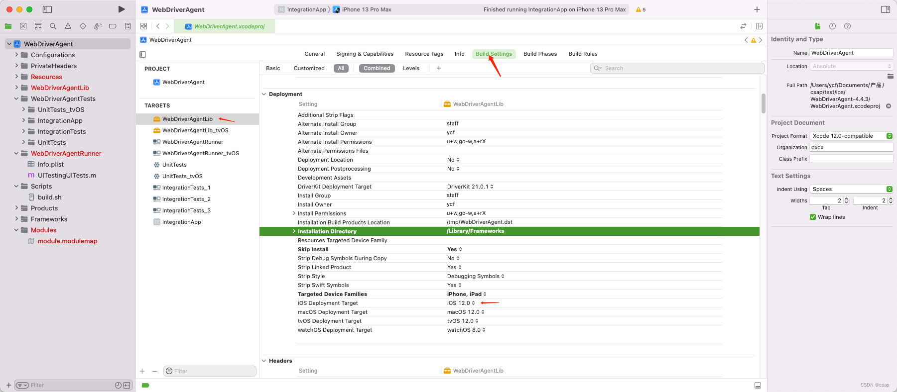Show the History inspector clock icon
Image resolution: width=897 pixels, height=392 pixels.
832,26
